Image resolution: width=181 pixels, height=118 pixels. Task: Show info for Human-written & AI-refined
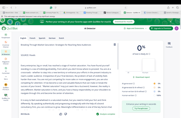[x=146, y=92]
